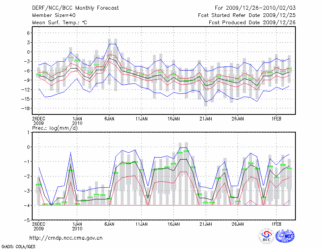Open the cmdp.ncc.cma.gov.cn URL link
The width and height of the screenshot is (322, 249).
(66, 238)
